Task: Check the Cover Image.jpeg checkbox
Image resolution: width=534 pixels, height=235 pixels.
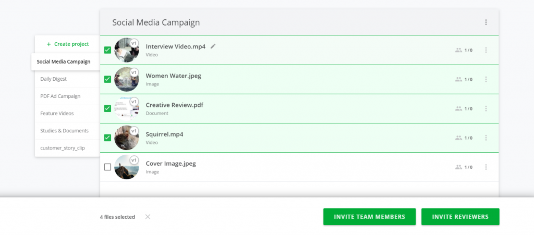Action: pos(107,167)
